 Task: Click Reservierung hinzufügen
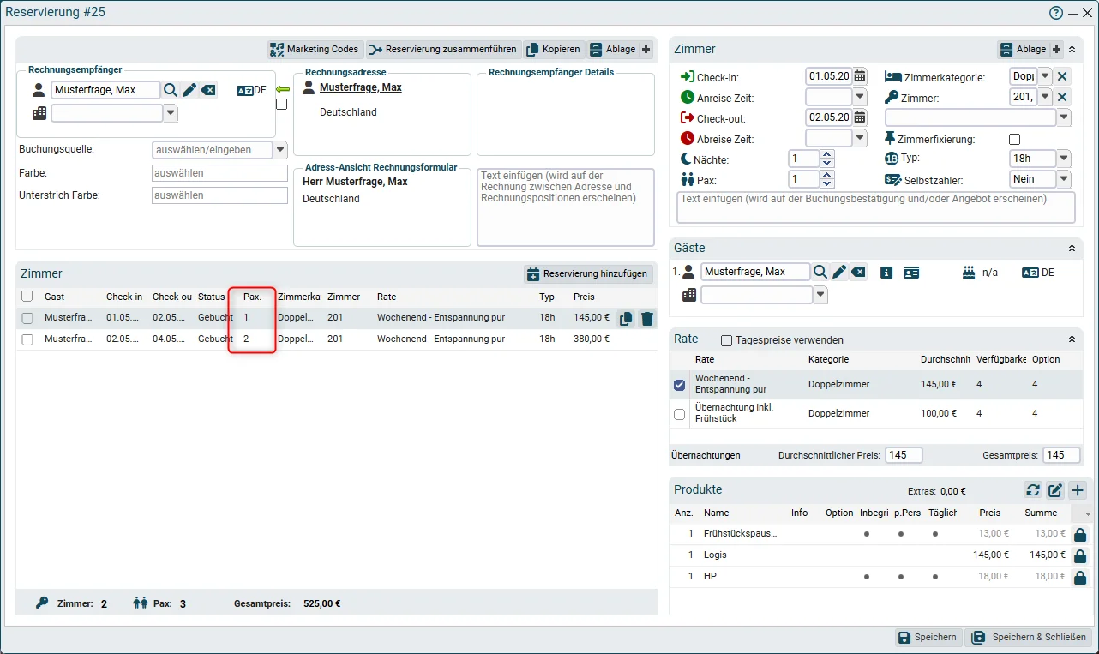[x=588, y=274]
